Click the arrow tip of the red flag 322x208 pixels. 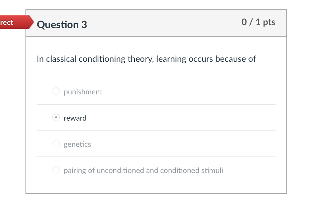31,22
